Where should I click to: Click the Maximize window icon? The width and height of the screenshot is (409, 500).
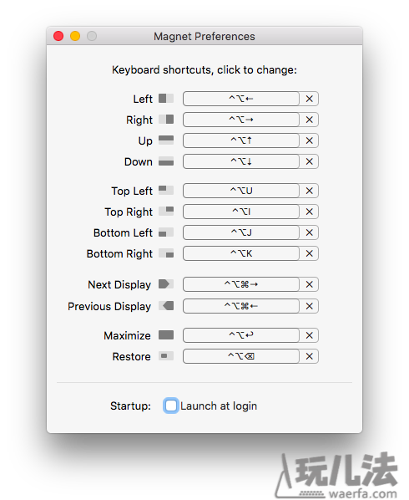pyautogui.click(x=166, y=335)
